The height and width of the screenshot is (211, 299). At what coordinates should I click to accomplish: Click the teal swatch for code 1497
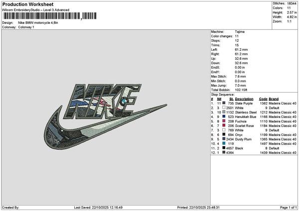(224, 143)
